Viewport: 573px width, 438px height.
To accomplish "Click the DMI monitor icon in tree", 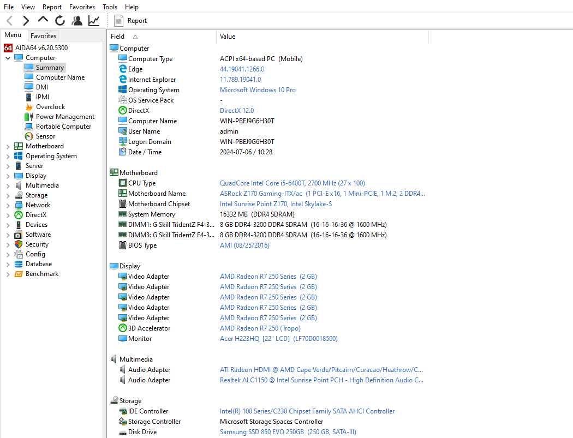I will (29, 87).
